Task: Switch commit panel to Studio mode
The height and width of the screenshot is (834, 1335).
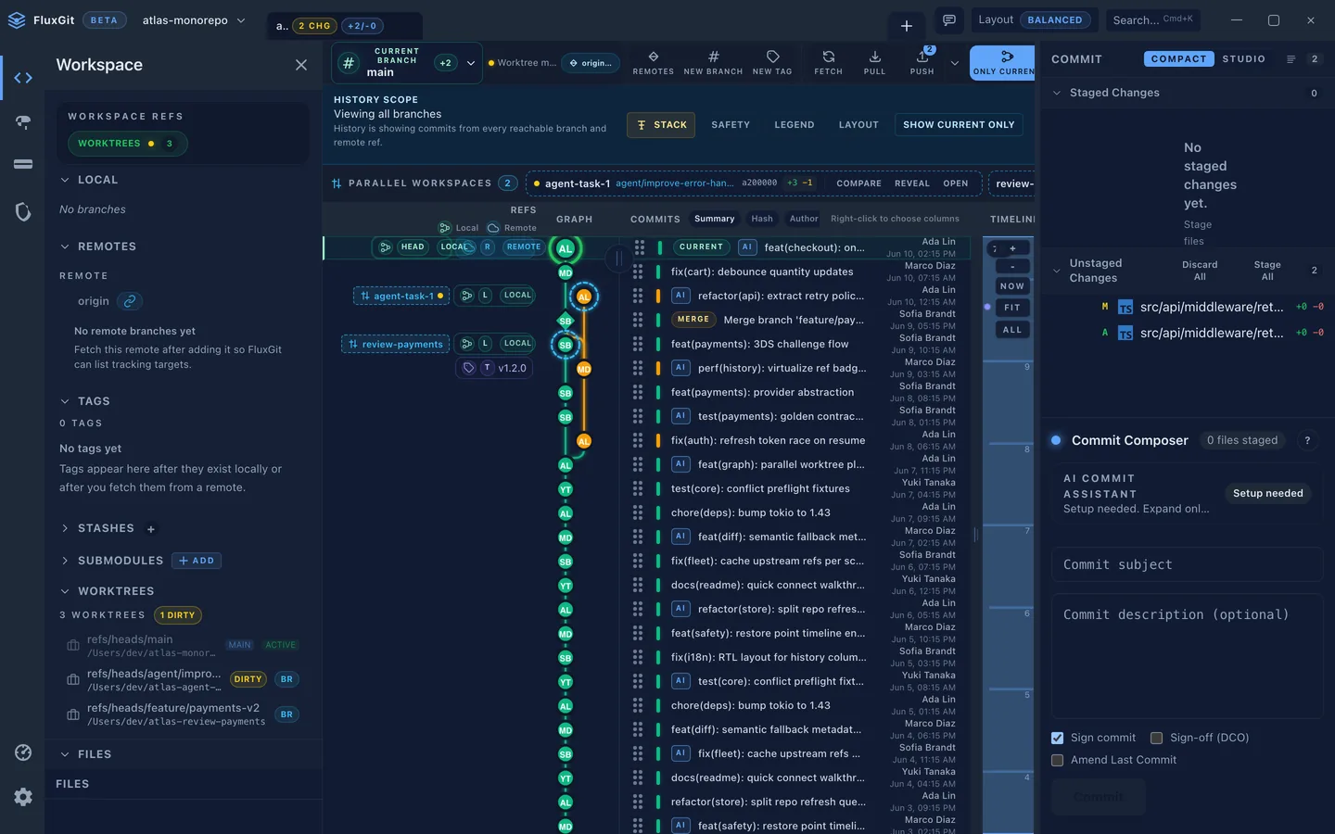Action: coord(1243,58)
